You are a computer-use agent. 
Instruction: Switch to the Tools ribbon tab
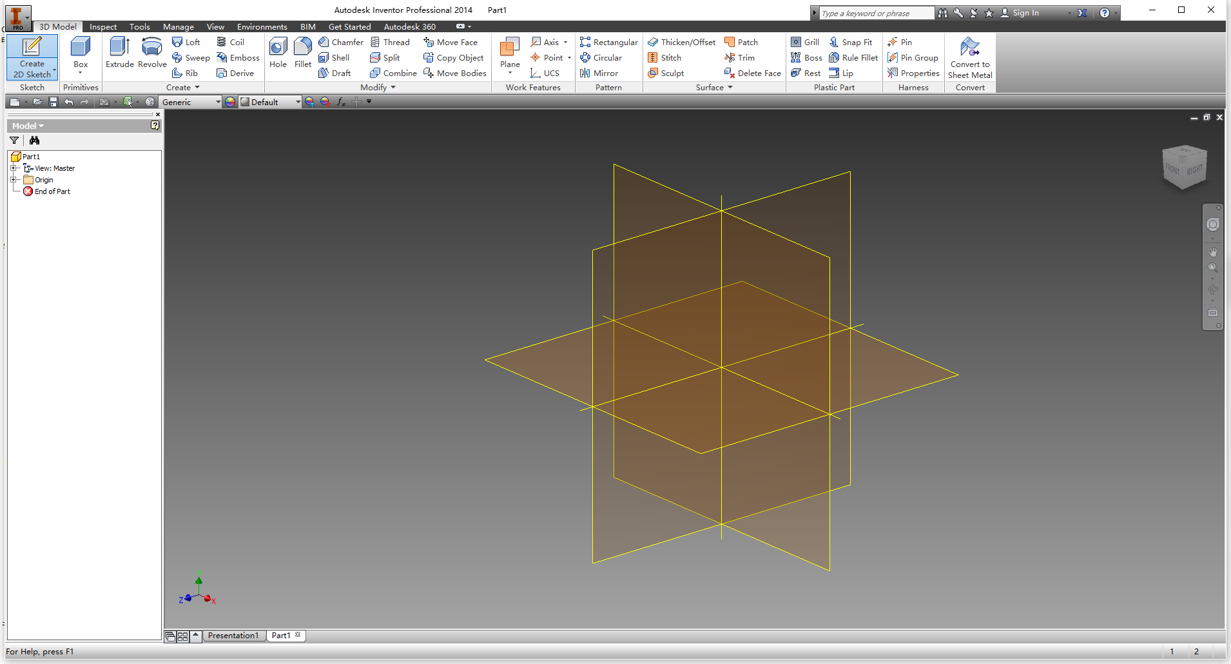coord(139,26)
